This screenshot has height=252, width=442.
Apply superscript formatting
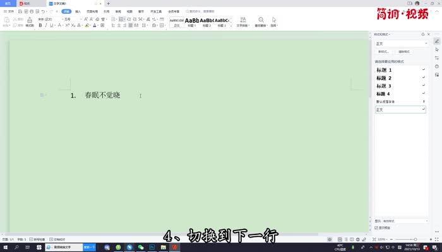click(67, 25)
